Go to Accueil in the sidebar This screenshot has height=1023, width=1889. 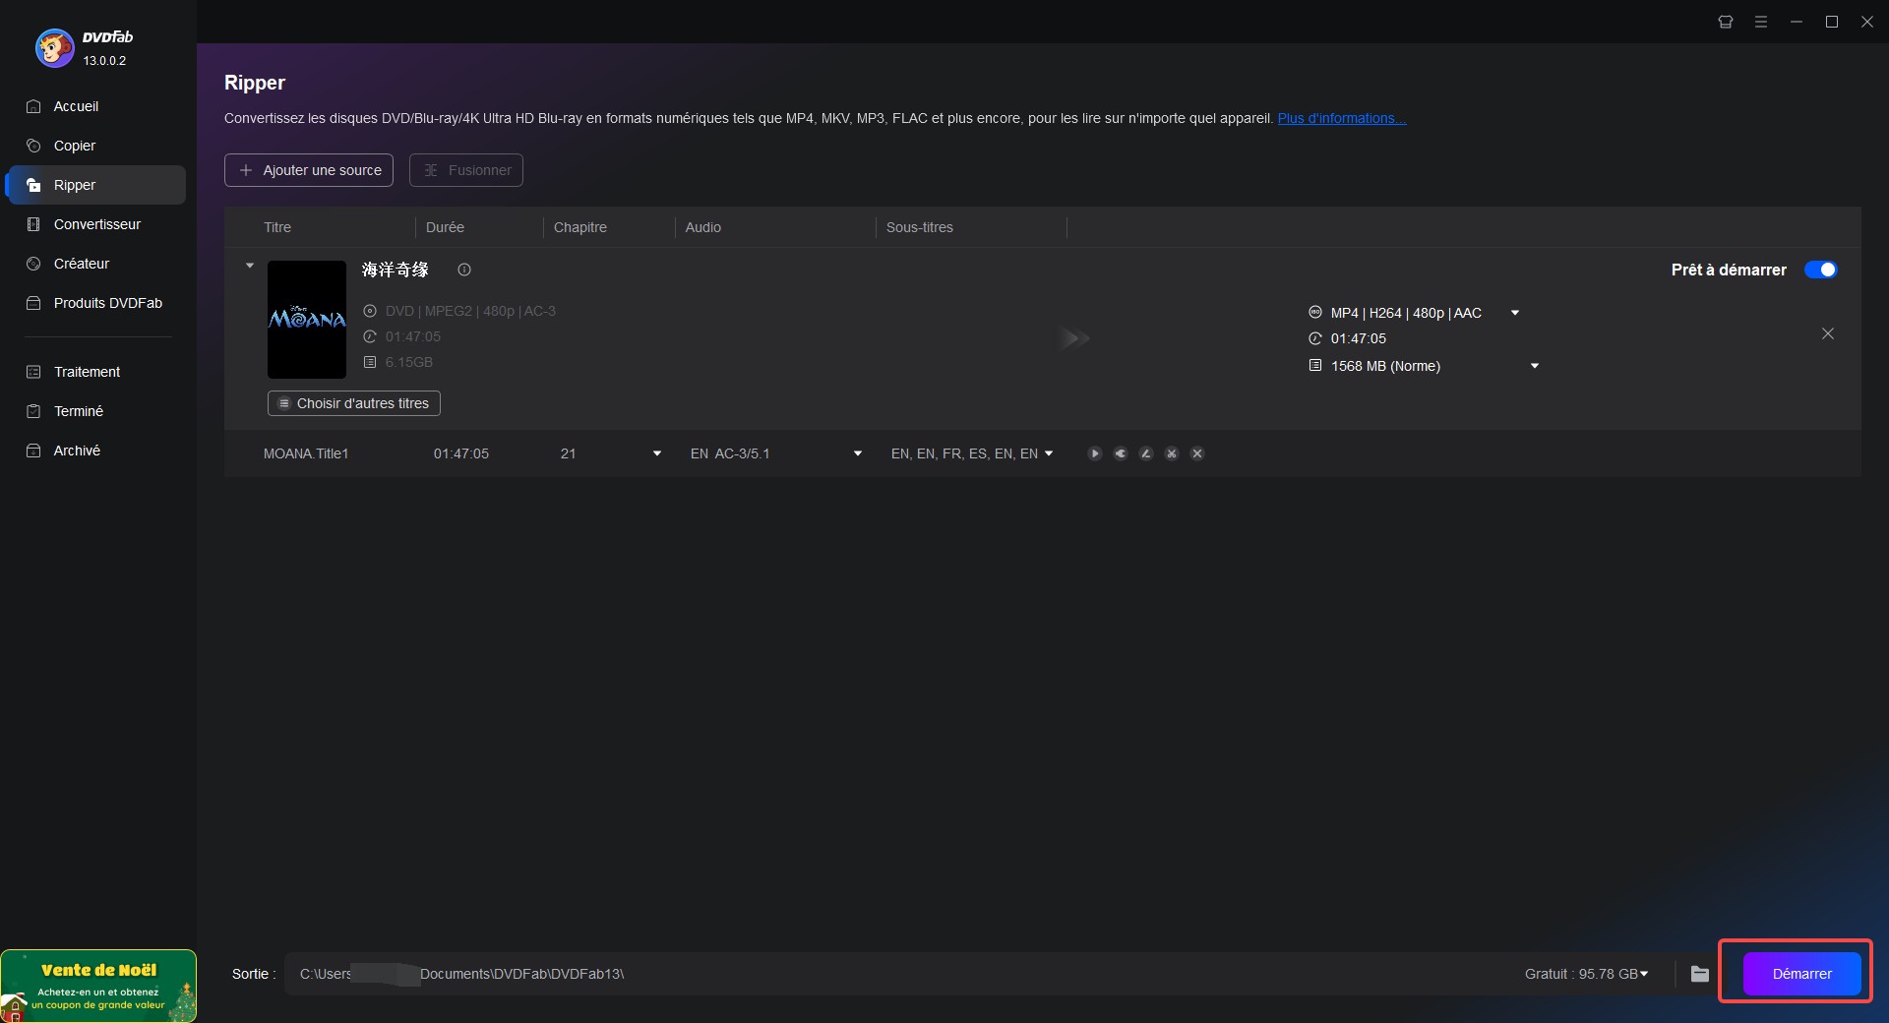pos(95,106)
